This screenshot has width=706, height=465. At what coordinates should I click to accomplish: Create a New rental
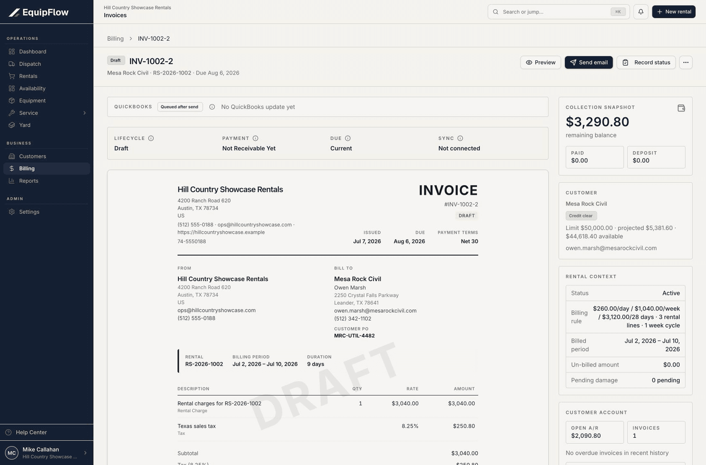coord(674,12)
